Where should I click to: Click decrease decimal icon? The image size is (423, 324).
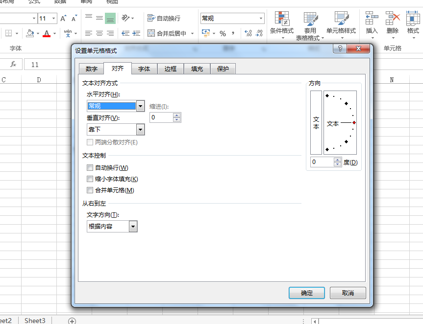pos(259,33)
